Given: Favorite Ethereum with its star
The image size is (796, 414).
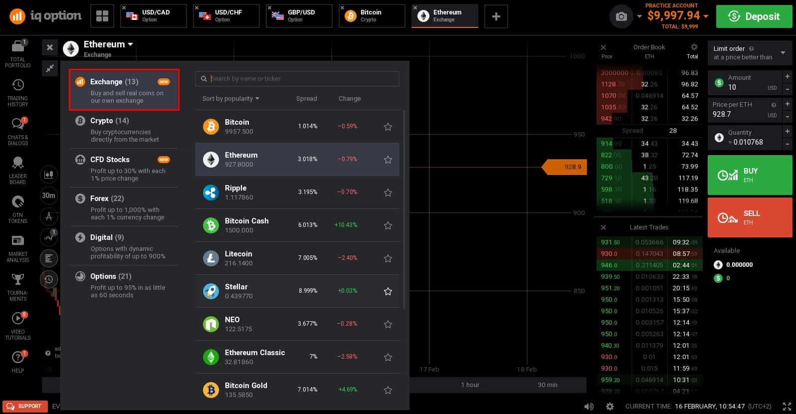Looking at the screenshot, I should (x=388, y=160).
